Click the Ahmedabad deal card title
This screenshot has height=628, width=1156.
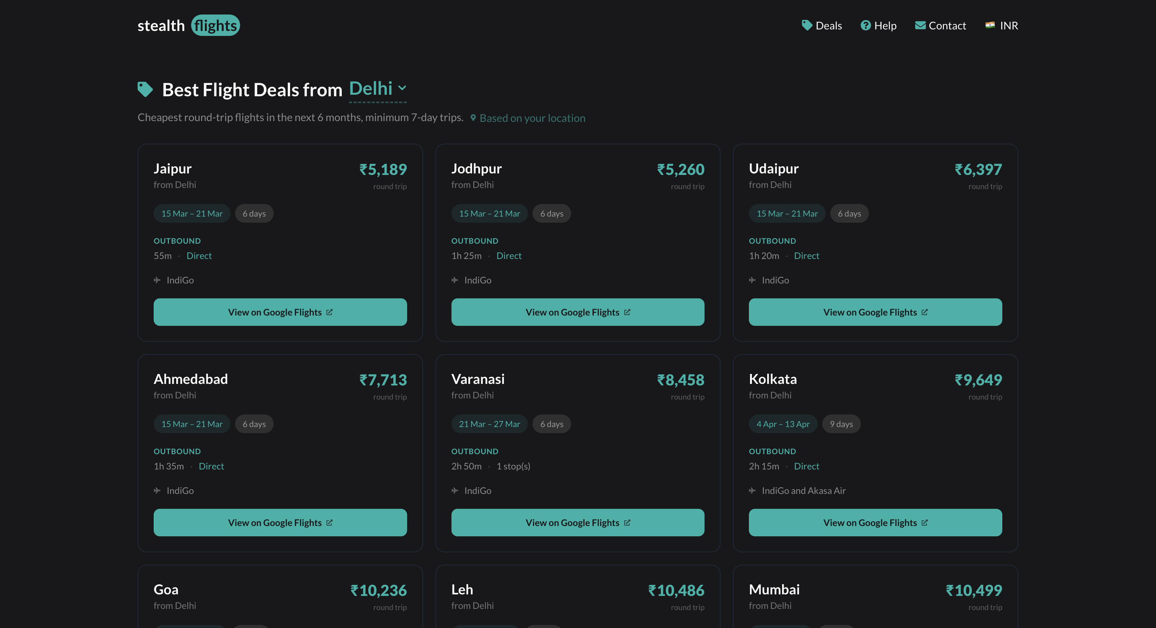(191, 379)
